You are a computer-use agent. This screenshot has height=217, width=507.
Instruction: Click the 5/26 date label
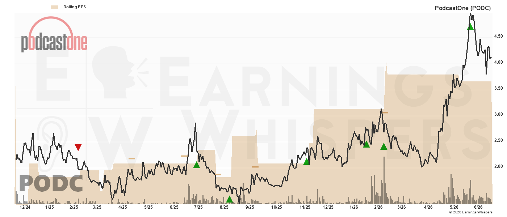click(x=454, y=207)
